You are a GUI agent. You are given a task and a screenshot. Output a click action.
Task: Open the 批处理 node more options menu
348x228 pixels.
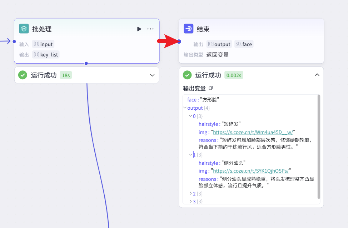150,29
